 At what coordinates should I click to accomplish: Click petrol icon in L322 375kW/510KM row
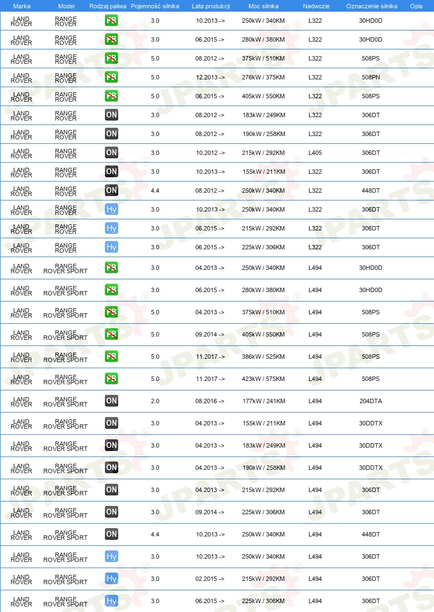click(112, 58)
